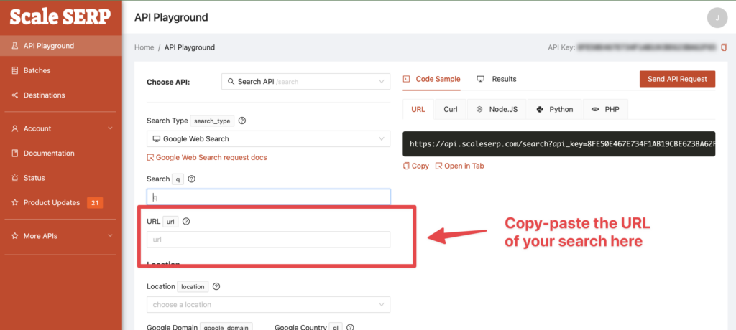736x330 pixels.
Task: Switch to the Results tab
Action: tap(497, 79)
